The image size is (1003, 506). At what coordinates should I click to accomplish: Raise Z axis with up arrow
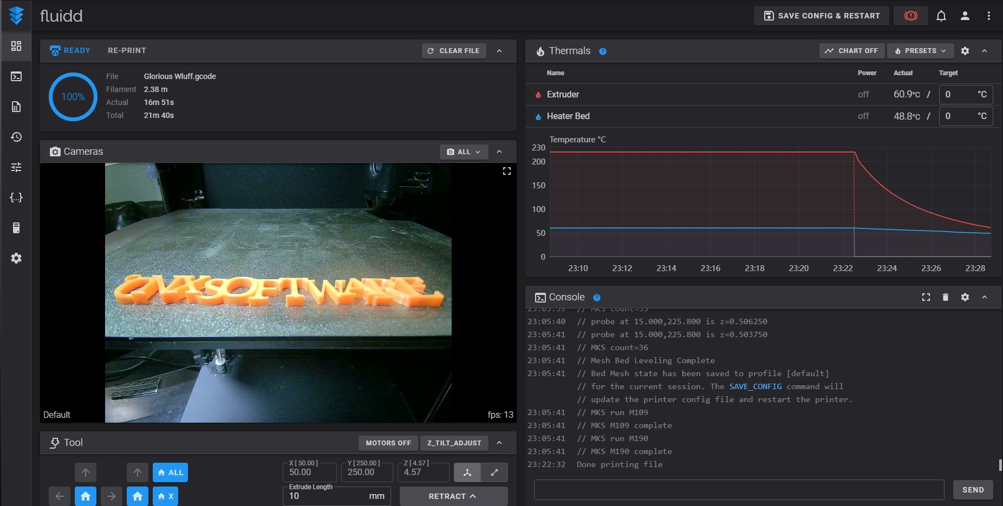click(x=138, y=472)
